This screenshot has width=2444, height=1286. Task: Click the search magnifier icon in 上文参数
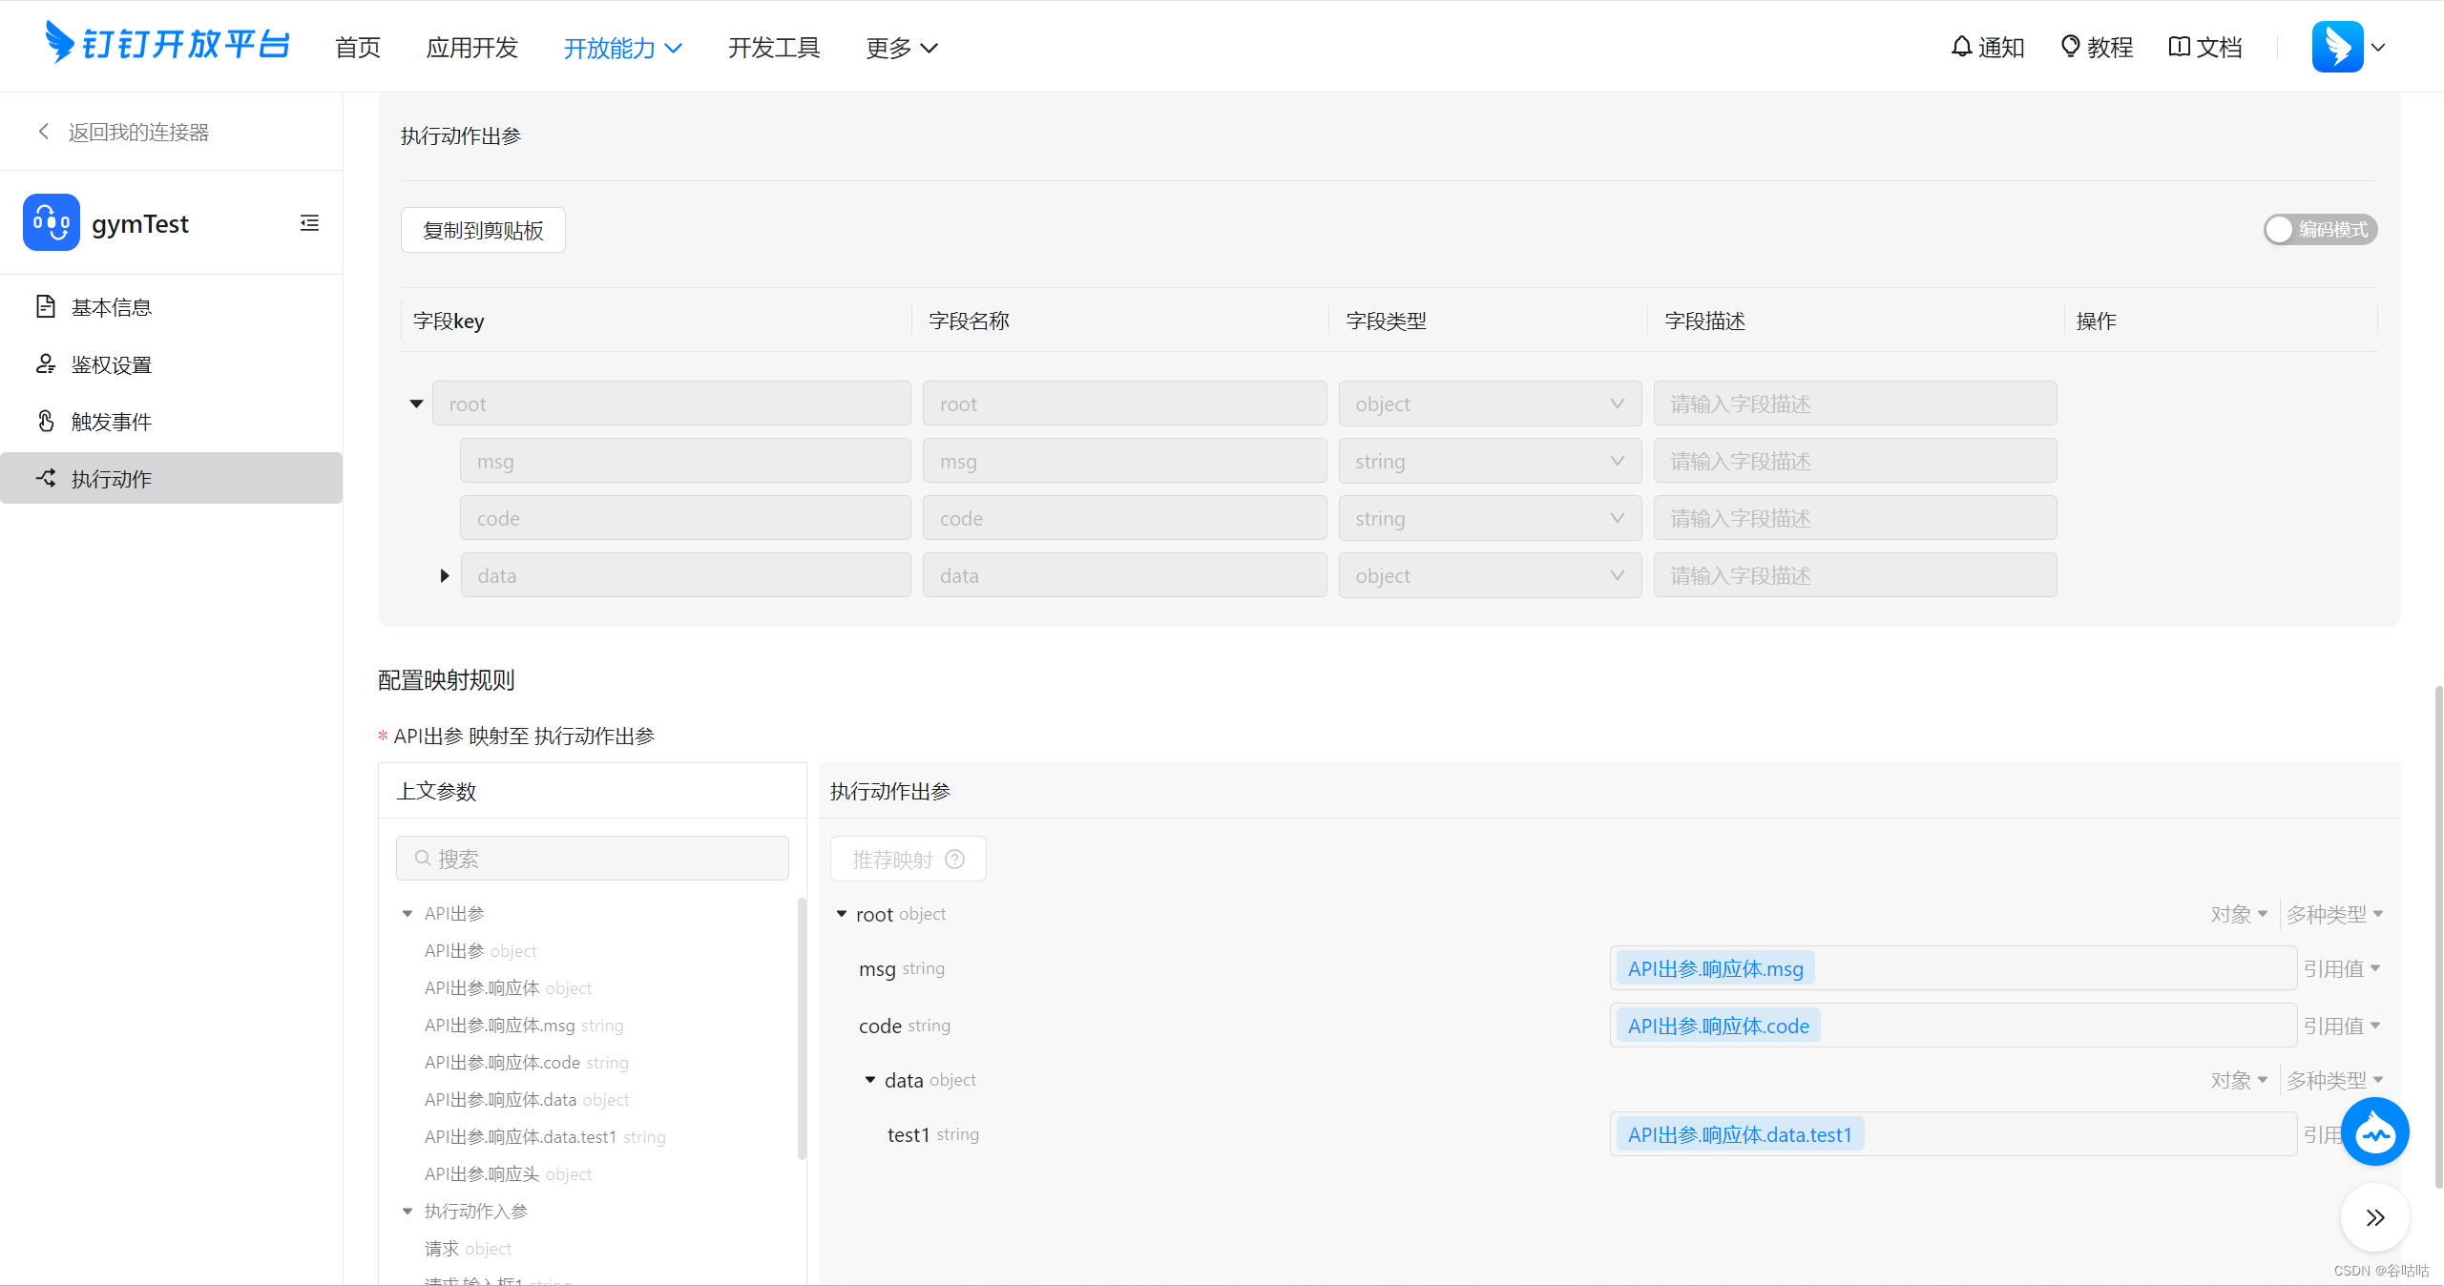pyautogui.click(x=422, y=859)
